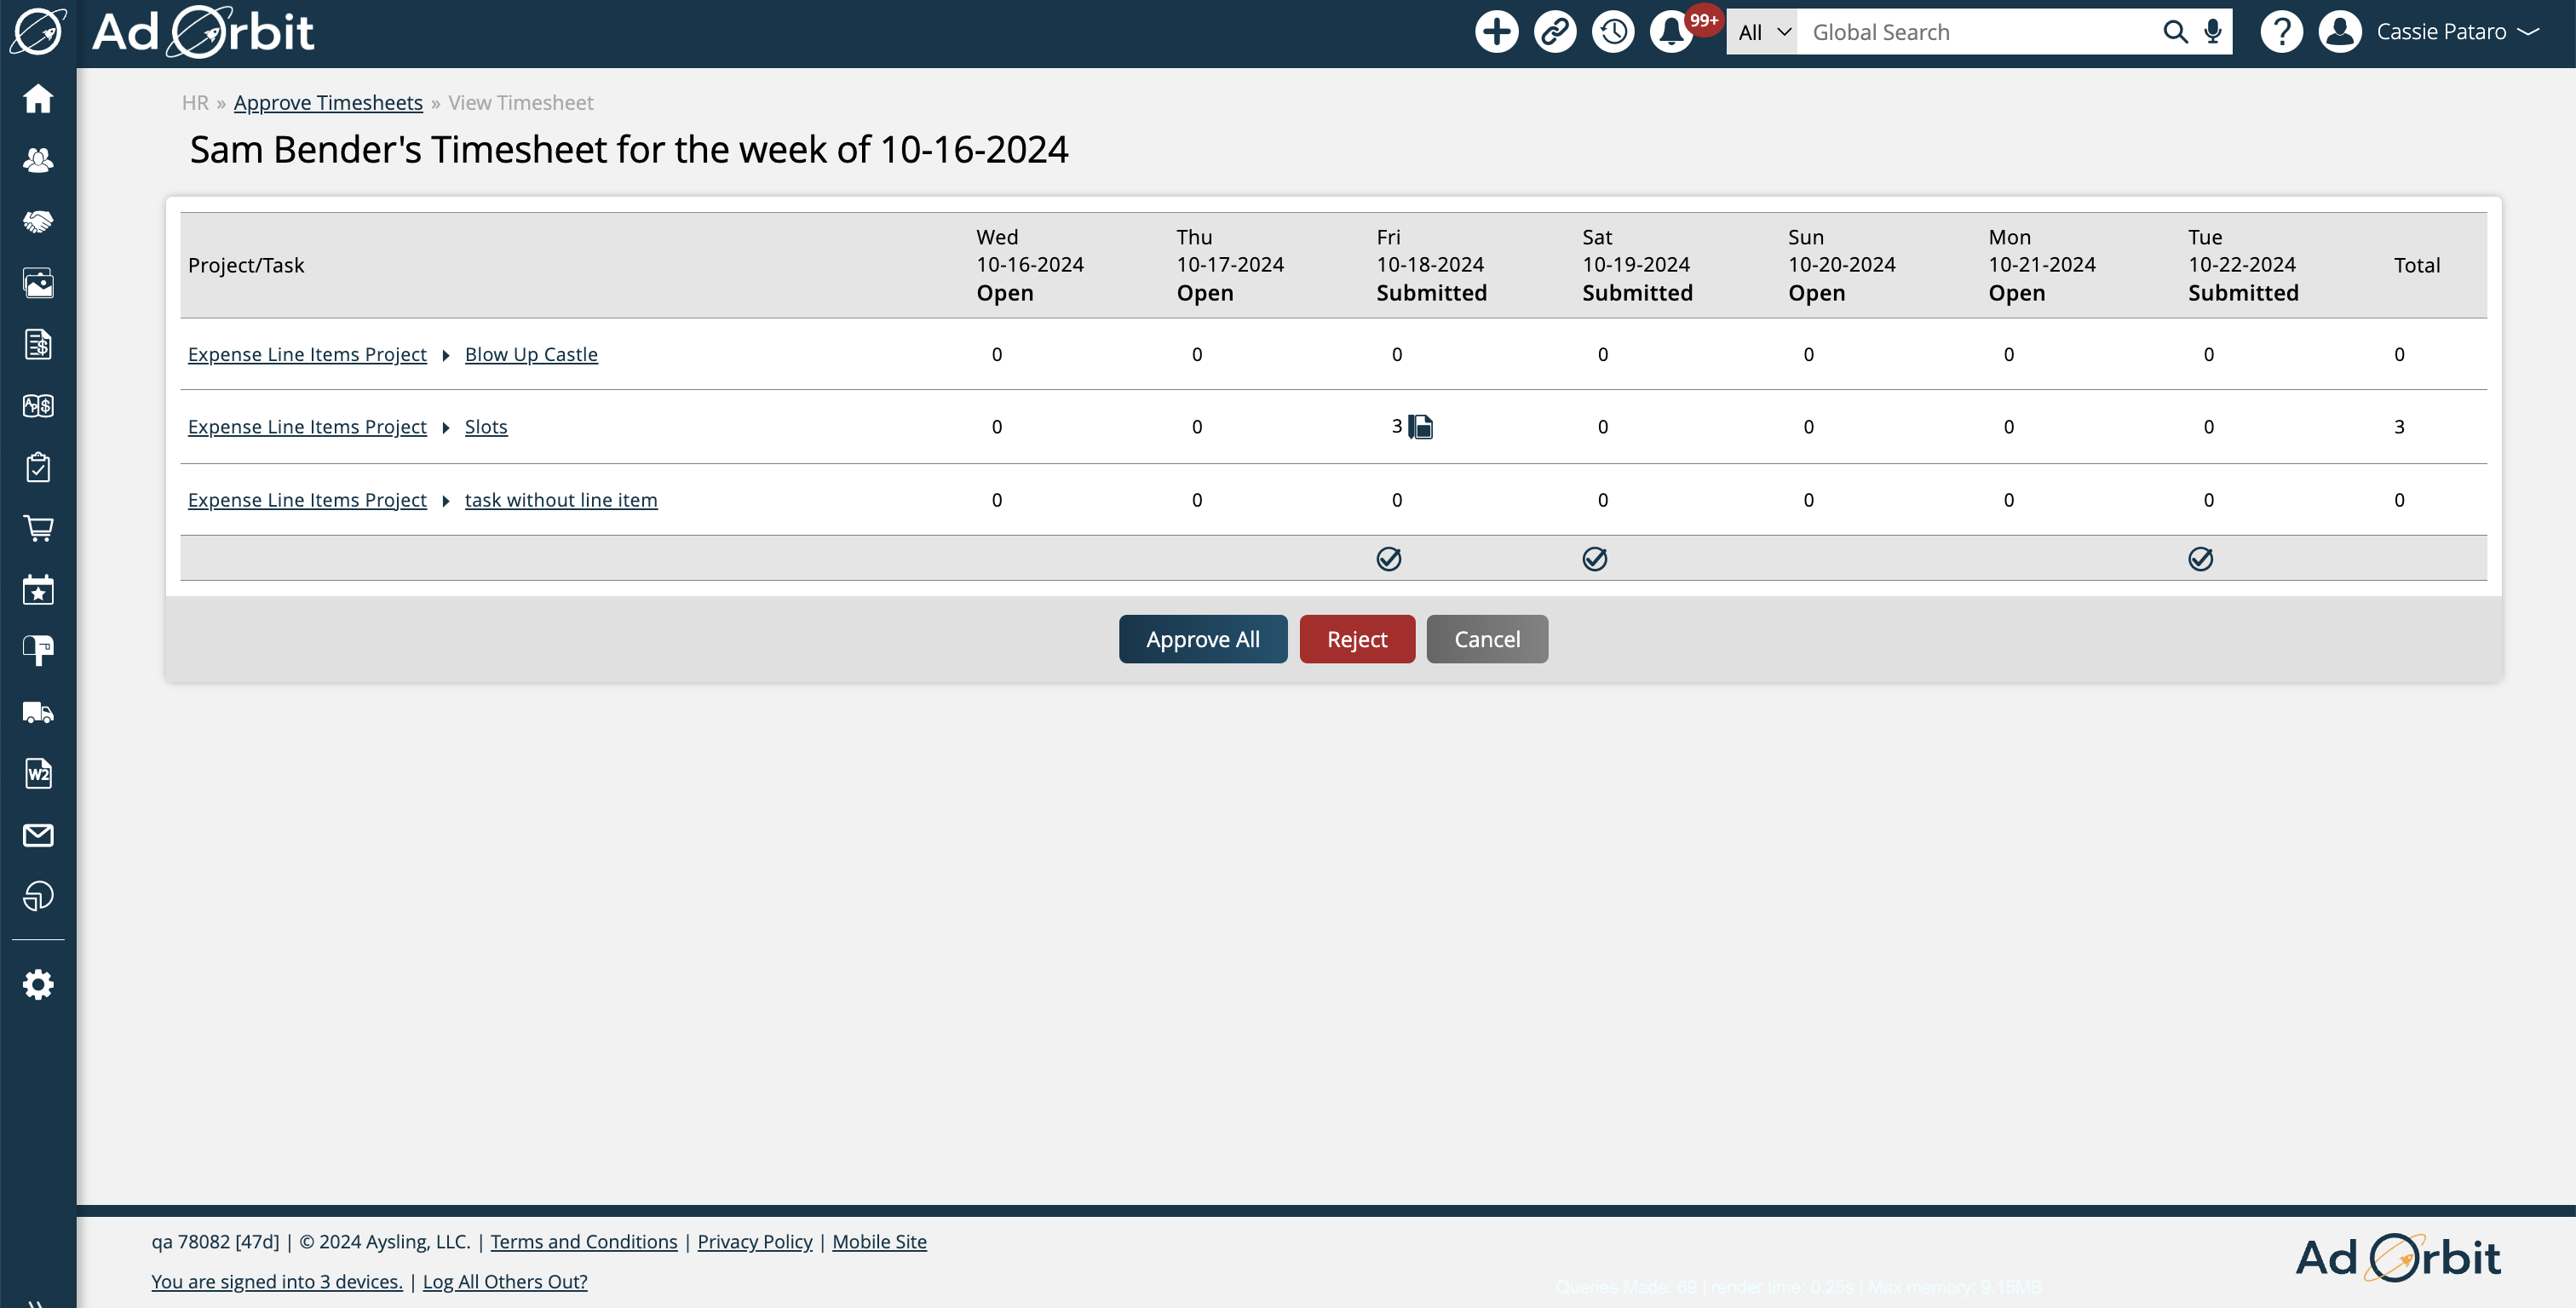Open the envelope email icon in sidebar
2576x1308 pixels.
38,835
